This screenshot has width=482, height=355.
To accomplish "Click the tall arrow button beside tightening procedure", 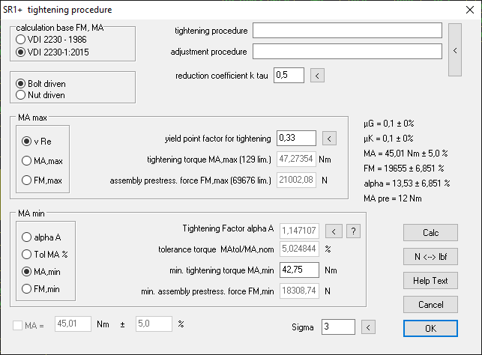I will tap(454, 49).
